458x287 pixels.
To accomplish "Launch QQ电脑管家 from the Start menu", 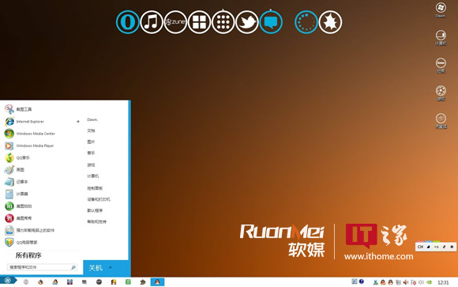I will pos(21,242).
